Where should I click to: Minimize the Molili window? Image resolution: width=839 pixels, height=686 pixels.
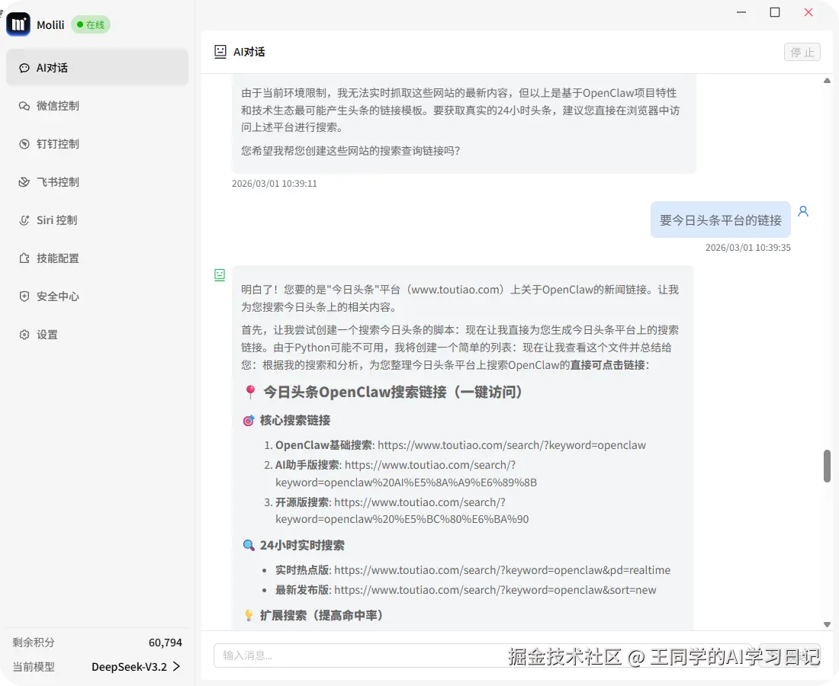tap(741, 12)
